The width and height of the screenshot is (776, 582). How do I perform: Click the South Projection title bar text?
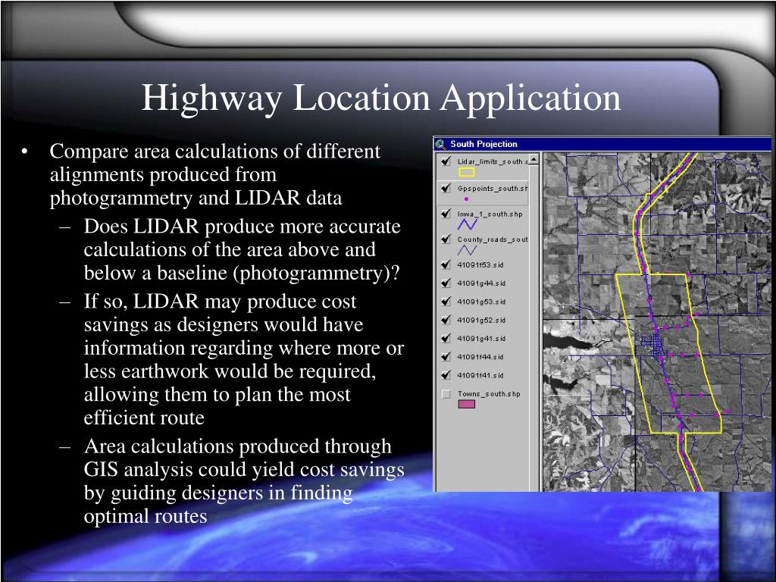tap(483, 144)
